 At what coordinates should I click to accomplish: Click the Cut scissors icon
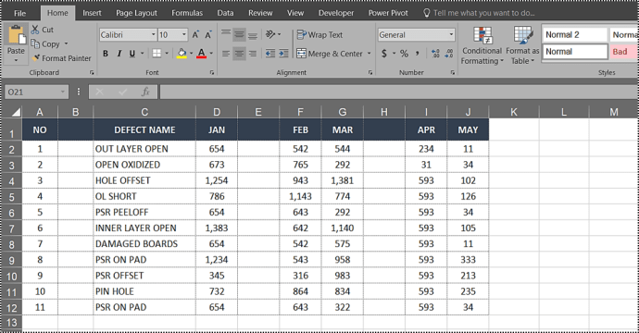pyautogui.click(x=35, y=30)
